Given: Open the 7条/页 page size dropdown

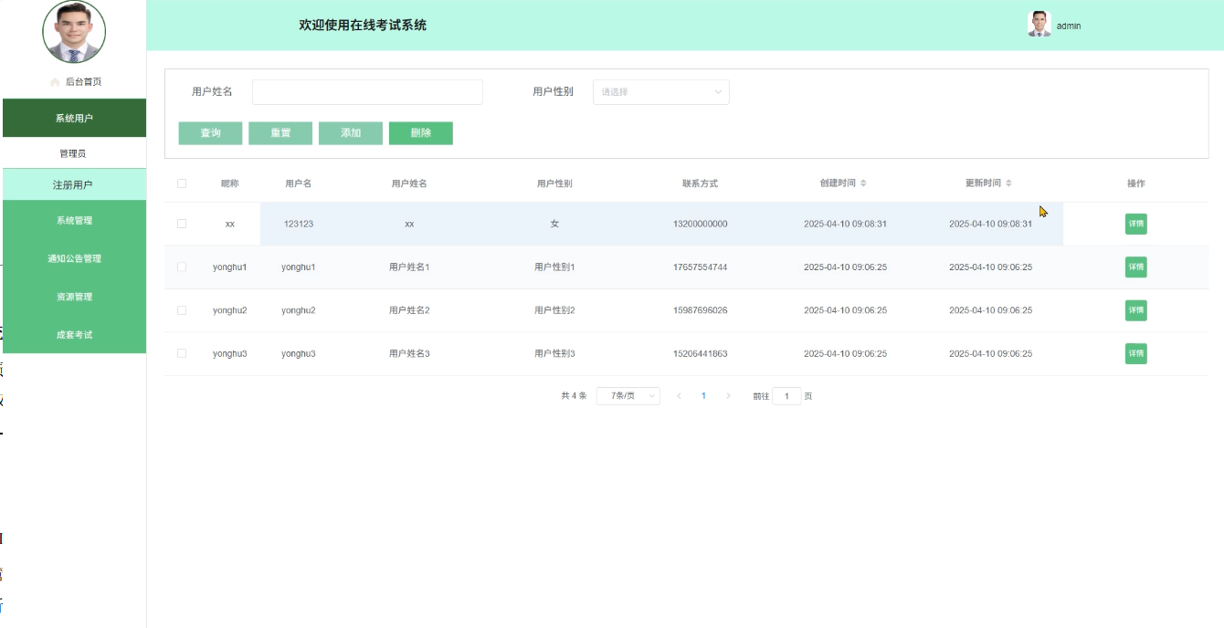Looking at the screenshot, I should pyautogui.click(x=628, y=396).
